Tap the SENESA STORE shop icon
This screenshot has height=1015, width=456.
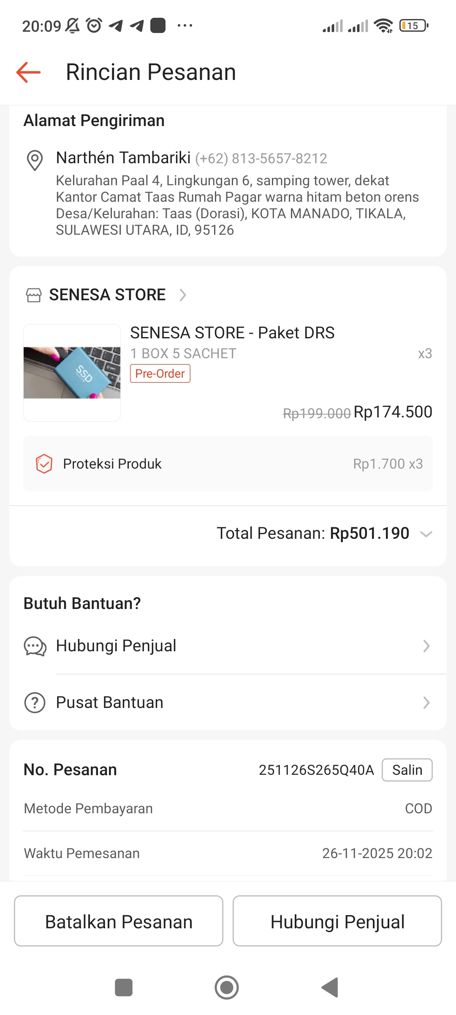coord(34,295)
